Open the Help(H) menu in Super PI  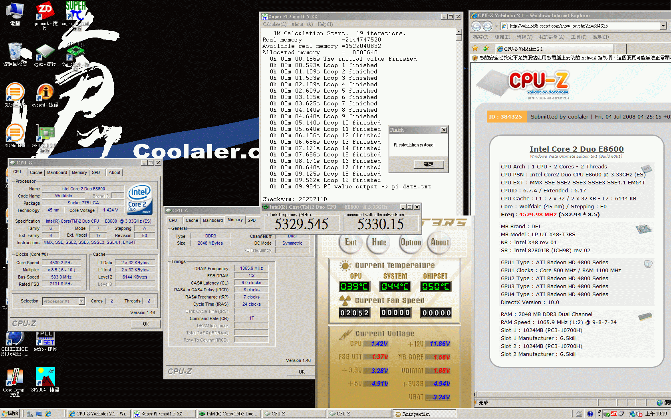[325, 24]
